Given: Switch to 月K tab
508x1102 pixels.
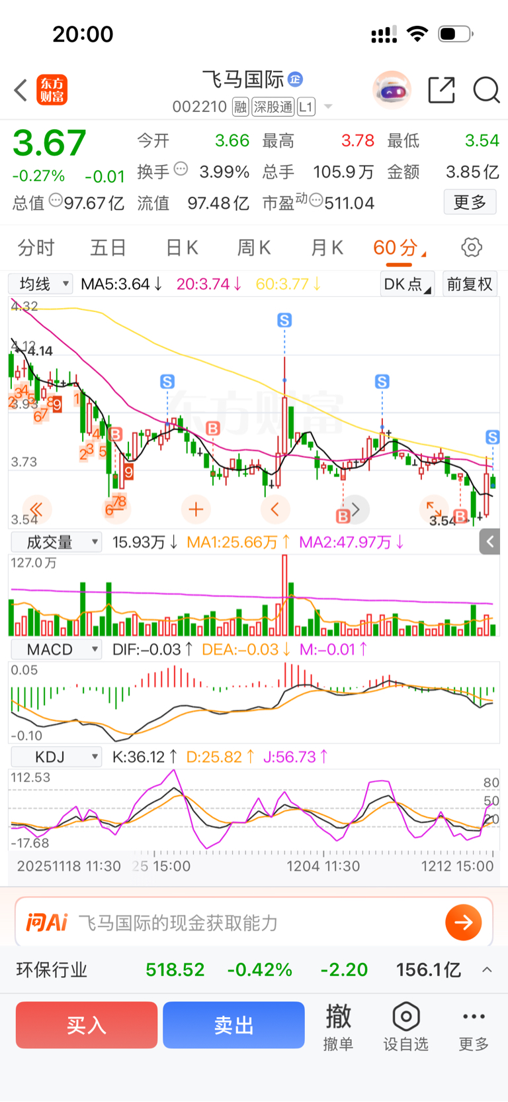Looking at the screenshot, I should point(327,248).
